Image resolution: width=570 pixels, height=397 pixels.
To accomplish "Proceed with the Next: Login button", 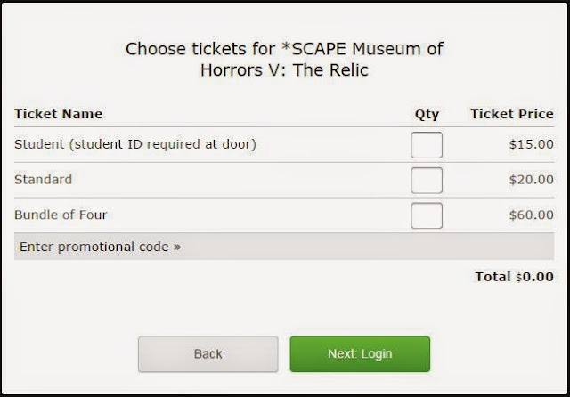I will pos(360,353).
